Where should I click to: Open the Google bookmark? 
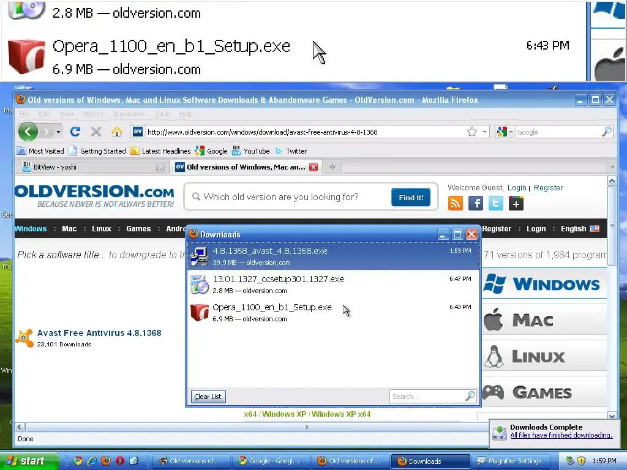click(x=211, y=151)
